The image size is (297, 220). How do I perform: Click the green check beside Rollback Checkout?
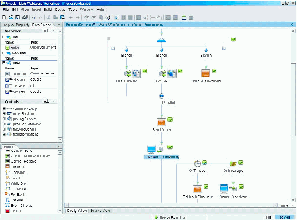(x=206, y=187)
